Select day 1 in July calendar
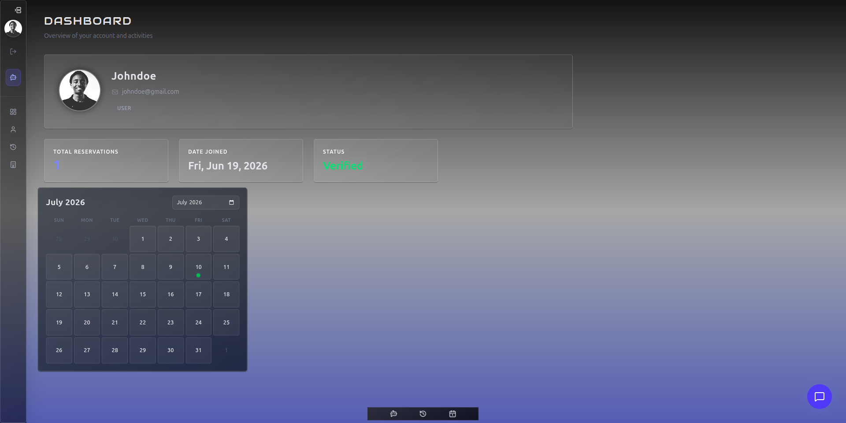The image size is (846, 423). tap(143, 239)
